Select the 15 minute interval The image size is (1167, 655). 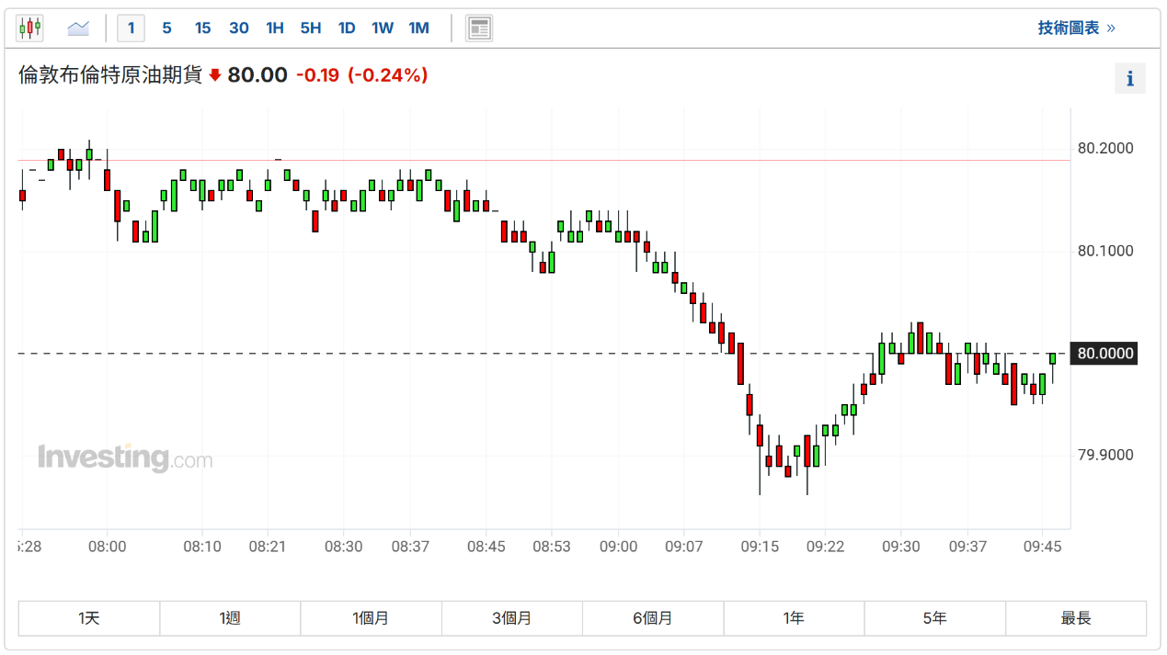pyautogui.click(x=202, y=28)
